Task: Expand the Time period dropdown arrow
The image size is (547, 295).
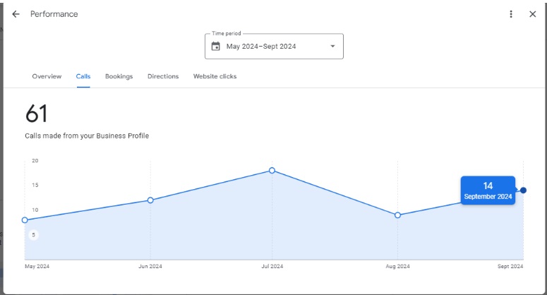Action: tap(332, 46)
